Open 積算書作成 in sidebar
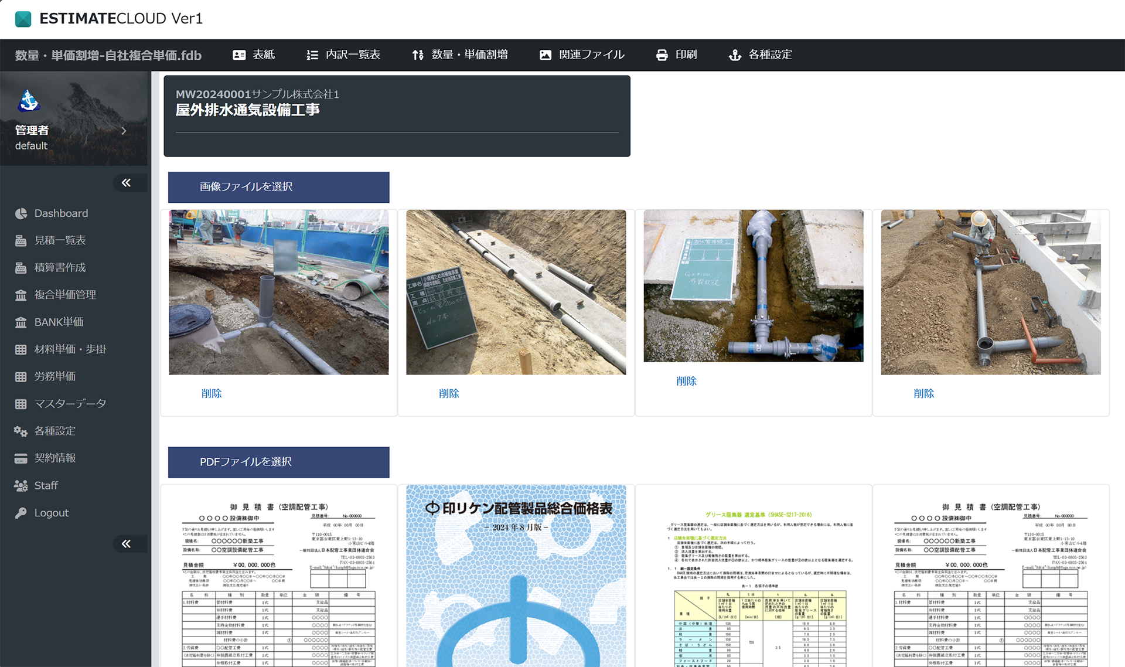 [60, 268]
